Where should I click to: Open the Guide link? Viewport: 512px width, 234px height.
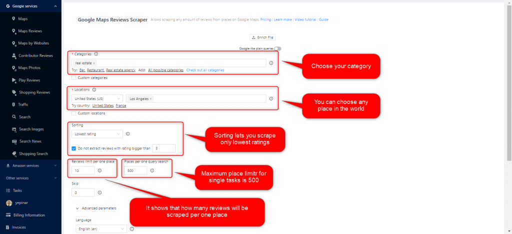click(x=323, y=19)
